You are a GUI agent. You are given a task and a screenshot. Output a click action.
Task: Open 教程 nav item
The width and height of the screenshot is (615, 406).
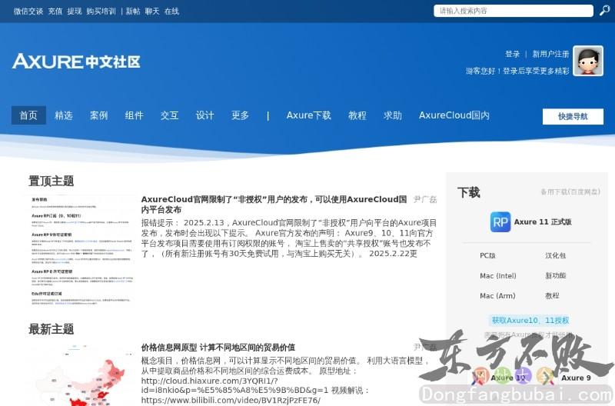357,115
